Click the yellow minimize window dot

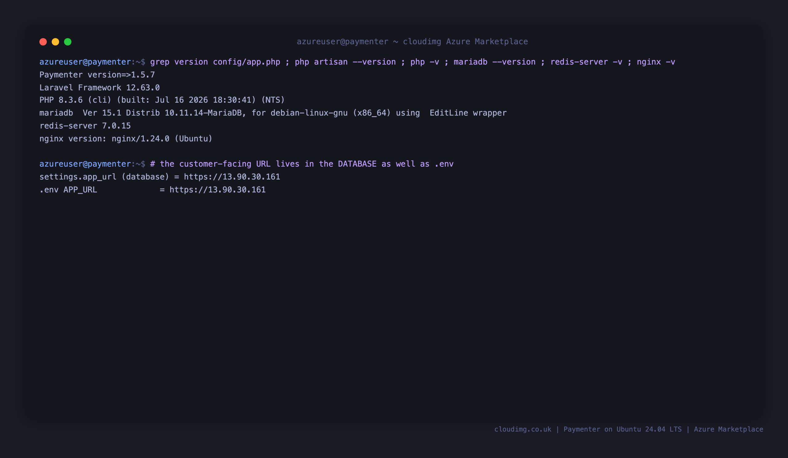[55, 42]
